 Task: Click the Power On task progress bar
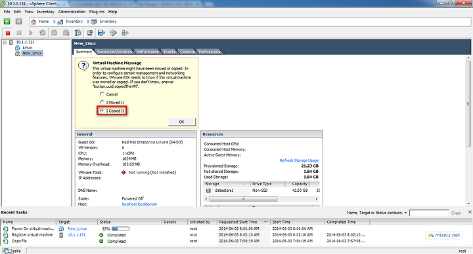[120, 228]
